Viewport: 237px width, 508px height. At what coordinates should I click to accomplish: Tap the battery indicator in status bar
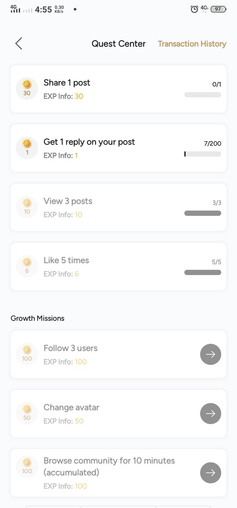point(218,9)
